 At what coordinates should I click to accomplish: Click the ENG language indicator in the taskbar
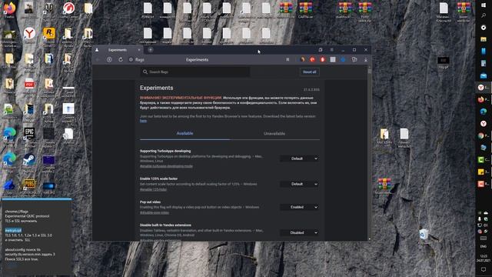(x=484, y=246)
